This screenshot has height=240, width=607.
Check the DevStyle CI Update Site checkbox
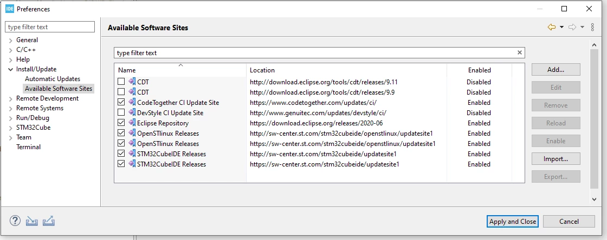coord(121,112)
